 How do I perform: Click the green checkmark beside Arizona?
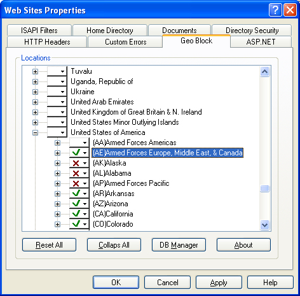(x=76, y=204)
